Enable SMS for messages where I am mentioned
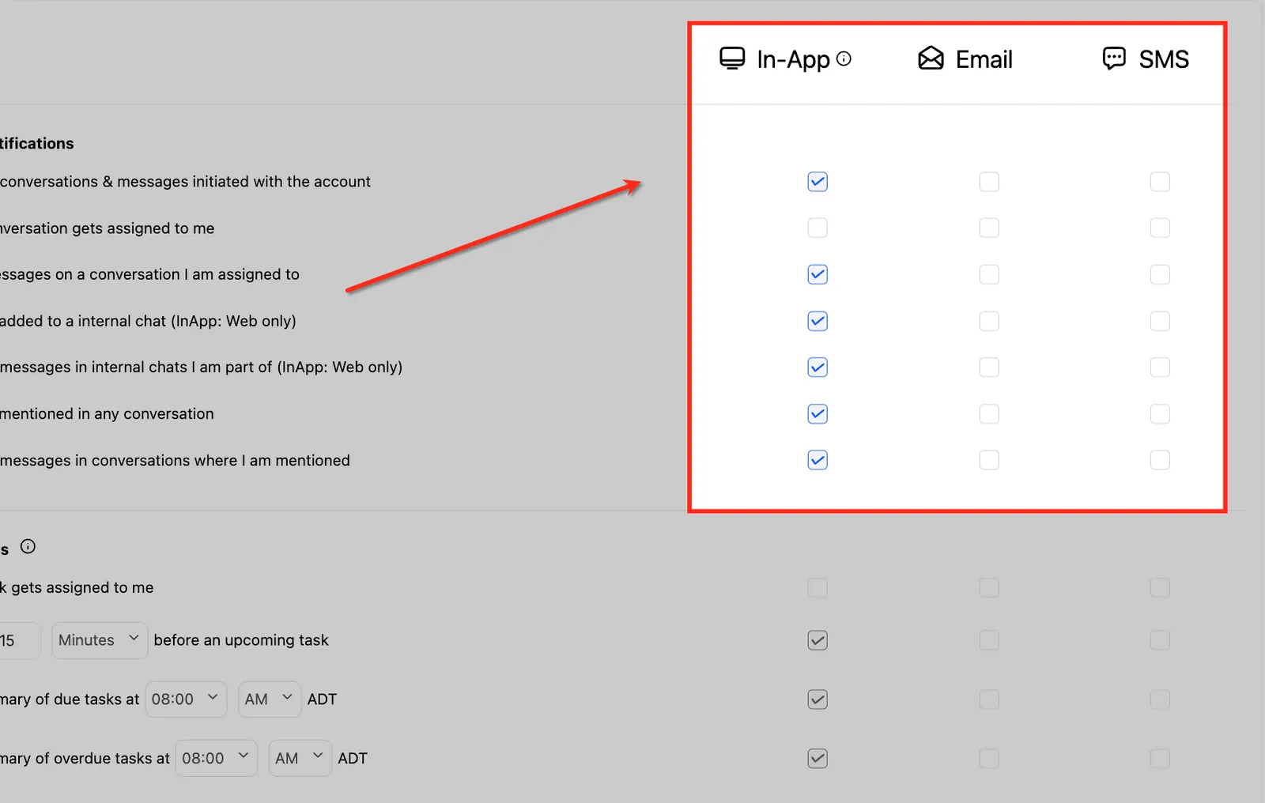 pyautogui.click(x=1160, y=460)
